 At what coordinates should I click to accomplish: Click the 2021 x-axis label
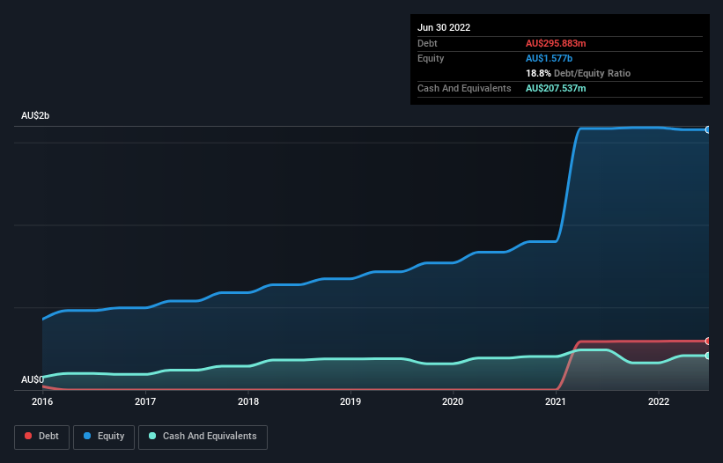click(x=556, y=401)
